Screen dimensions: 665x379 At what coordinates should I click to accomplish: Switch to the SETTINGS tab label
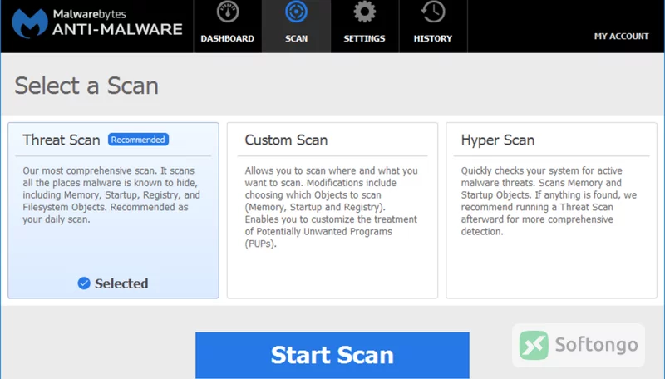364,38
